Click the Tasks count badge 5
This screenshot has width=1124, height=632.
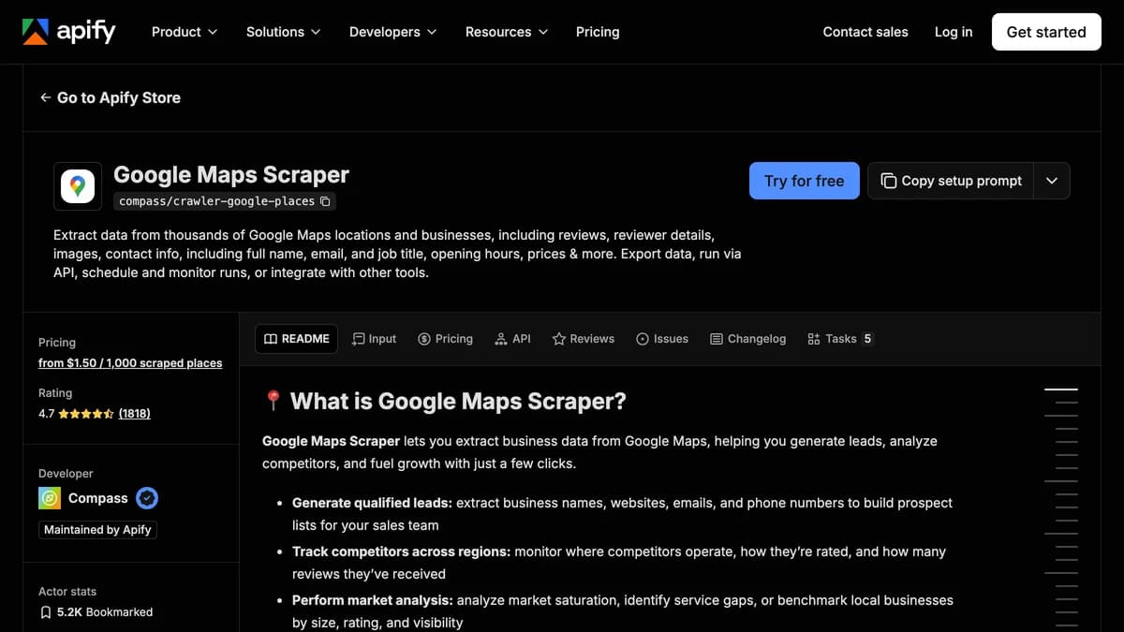point(867,339)
